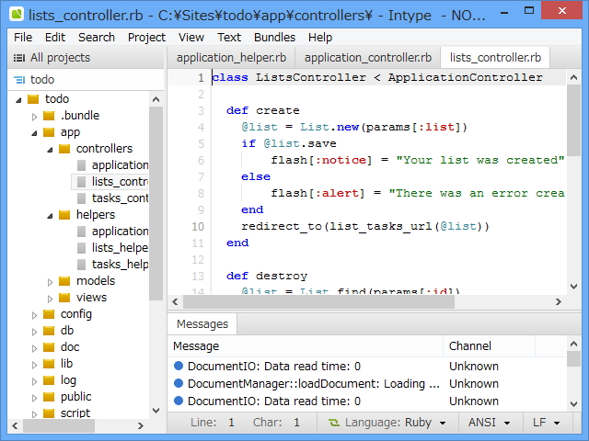This screenshot has height=441, width=589.
Task: Open the ANSI encoding dropdown
Action: [x=490, y=423]
